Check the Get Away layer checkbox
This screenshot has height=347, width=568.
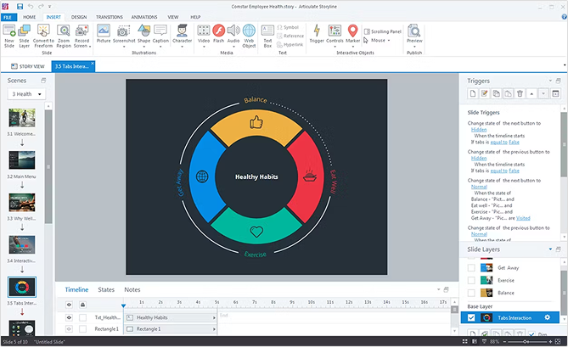pyautogui.click(x=472, y=266)
